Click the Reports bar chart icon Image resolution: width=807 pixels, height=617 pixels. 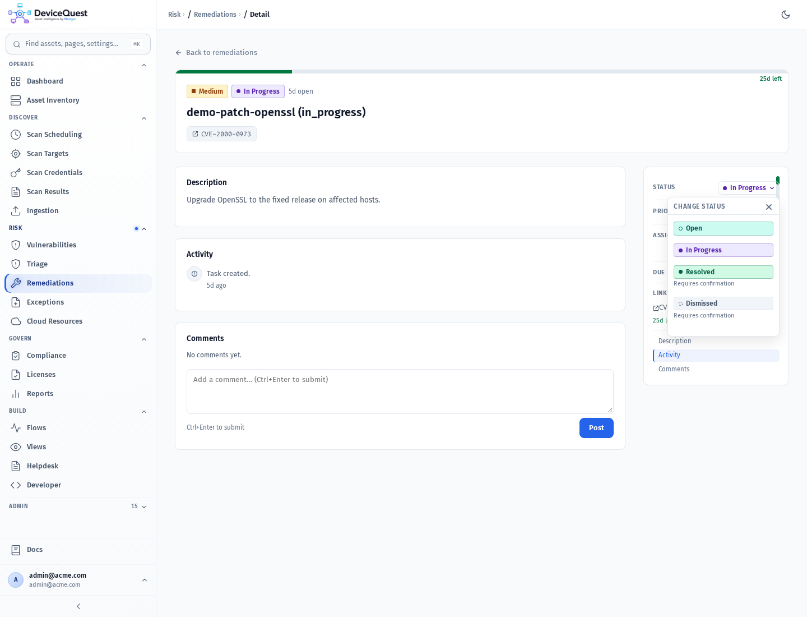click(x=16, y=394)
